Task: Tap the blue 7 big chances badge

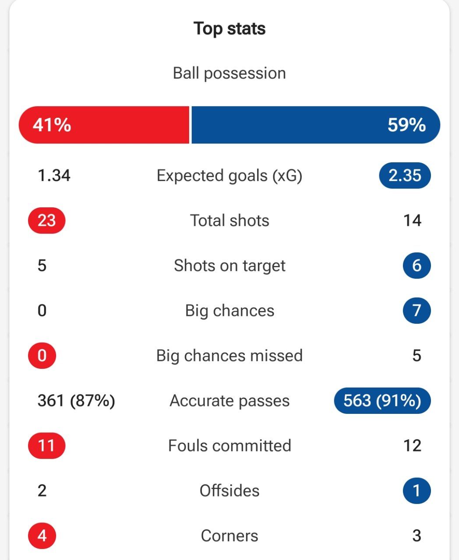Action: 417,311
